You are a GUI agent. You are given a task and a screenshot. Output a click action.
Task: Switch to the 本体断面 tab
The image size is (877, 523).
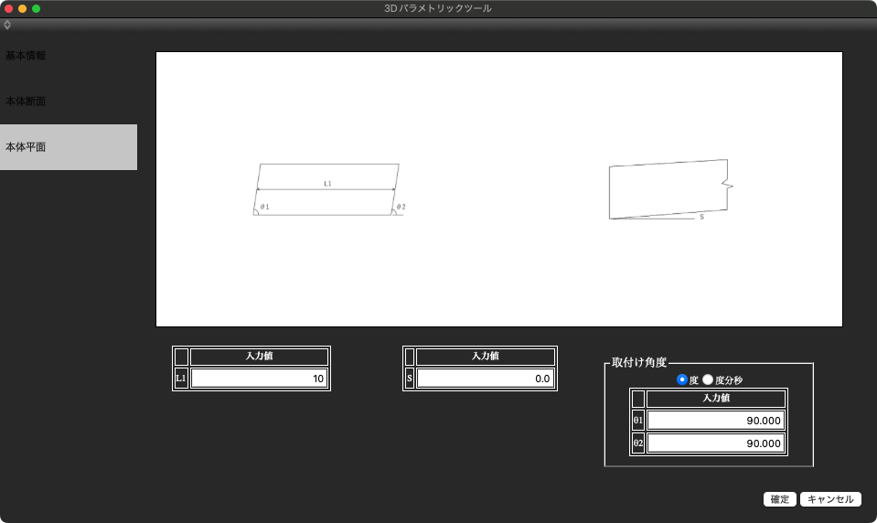(x=26, y=101)
